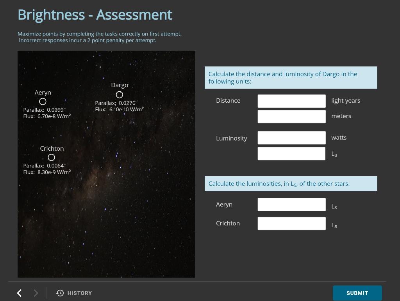The image size is (400, 301).
Task: Click the clock icon beside HISTORY
Action: click(x=60, y=293)
